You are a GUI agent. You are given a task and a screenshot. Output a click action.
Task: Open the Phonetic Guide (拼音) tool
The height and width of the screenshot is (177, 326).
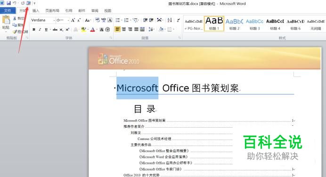104,20
